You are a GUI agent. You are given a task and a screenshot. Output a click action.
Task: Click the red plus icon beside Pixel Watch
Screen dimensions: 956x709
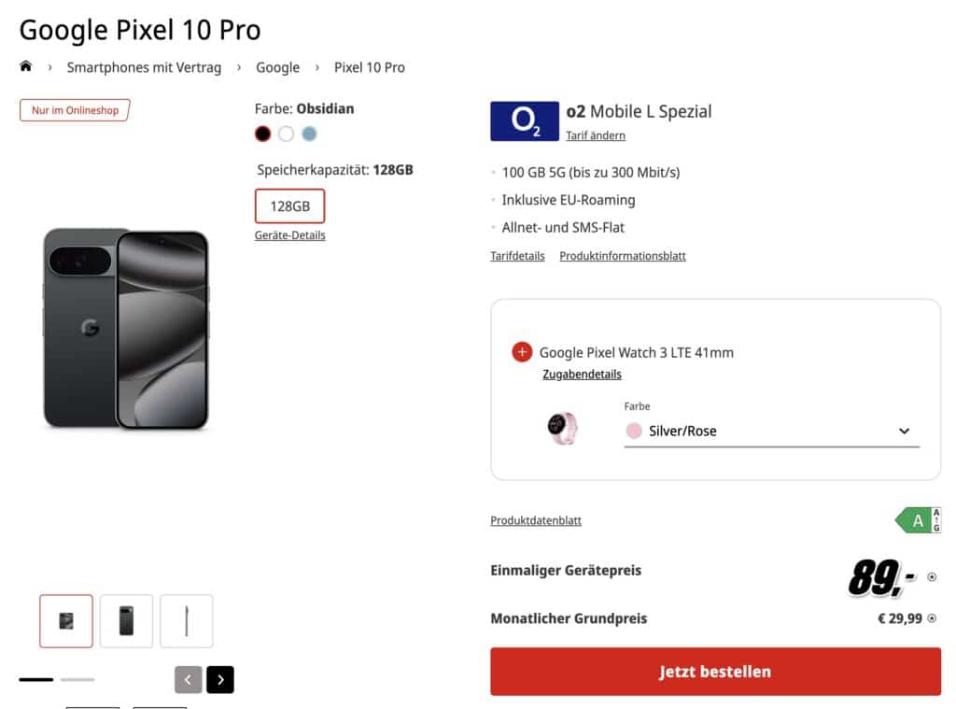[522, 352]
